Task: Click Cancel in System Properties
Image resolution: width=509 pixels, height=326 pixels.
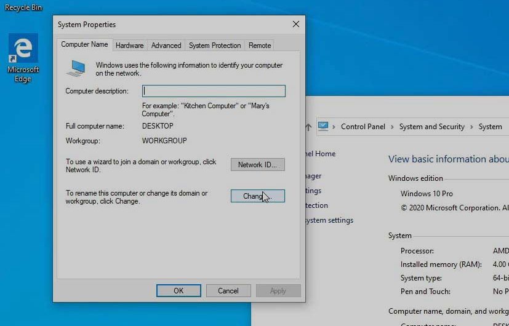Action: 228,291
